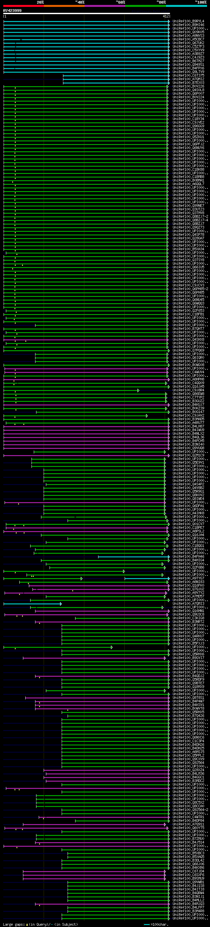Select the UniRef100_B9SMU9 label
The height and width of the screenshot is (927, 210).
click(188, 878)
